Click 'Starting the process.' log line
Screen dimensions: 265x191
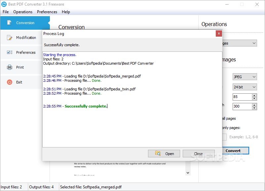(60, 55)
